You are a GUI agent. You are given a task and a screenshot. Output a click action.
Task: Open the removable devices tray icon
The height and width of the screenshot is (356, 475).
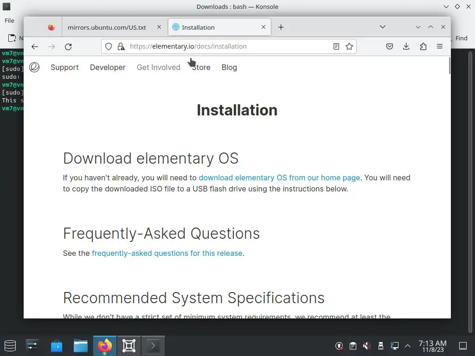[381, 346]
